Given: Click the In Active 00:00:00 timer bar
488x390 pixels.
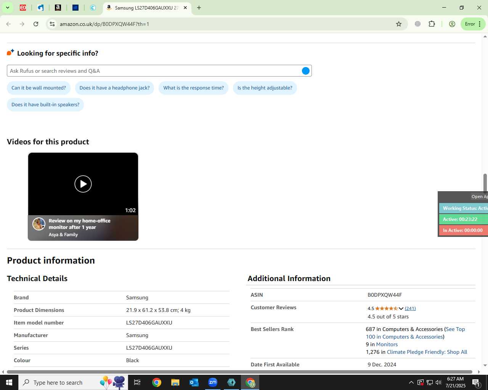Looking at the screenshot, I should click(x=464, y=230).
